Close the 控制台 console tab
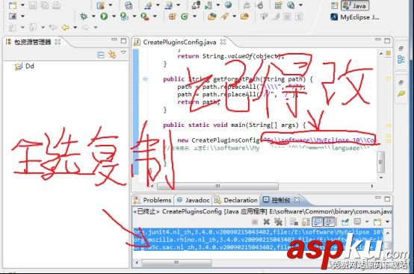The image size is (414, 274). point(297,200)
